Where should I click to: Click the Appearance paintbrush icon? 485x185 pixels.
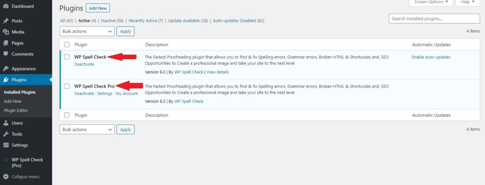(x=5, y=69)
